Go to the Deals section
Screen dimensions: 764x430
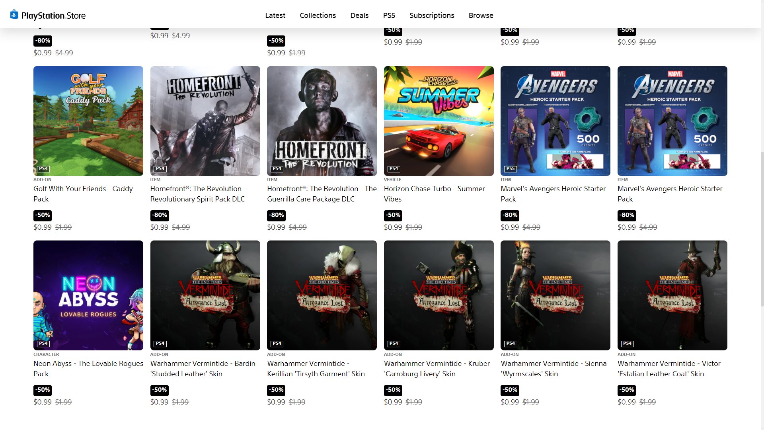[359, 16]
